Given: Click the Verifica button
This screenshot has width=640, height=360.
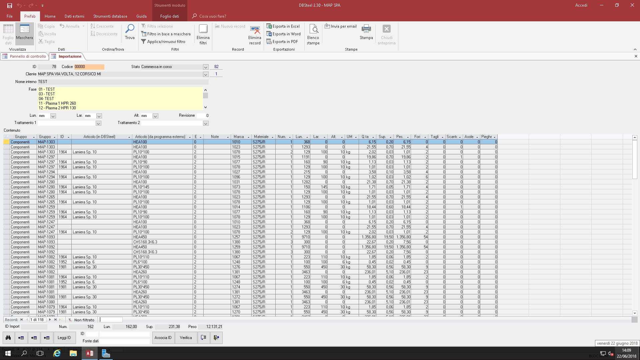Looking at the screenshot, I should (x=186, y=338).
